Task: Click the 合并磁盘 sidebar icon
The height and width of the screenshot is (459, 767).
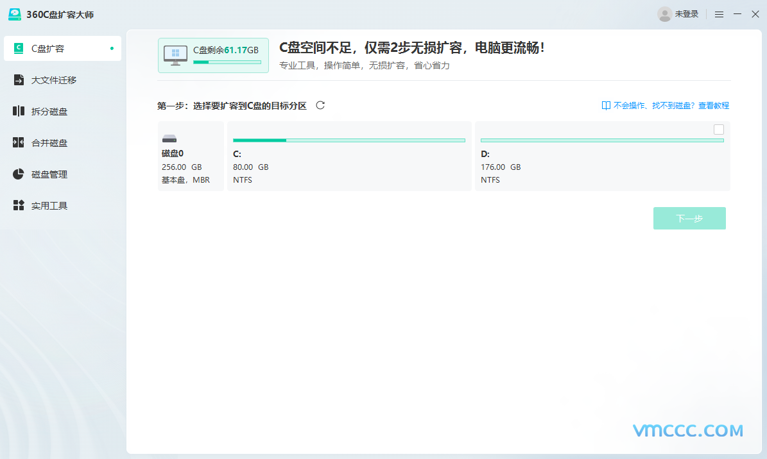Action: tap(19, 143)
